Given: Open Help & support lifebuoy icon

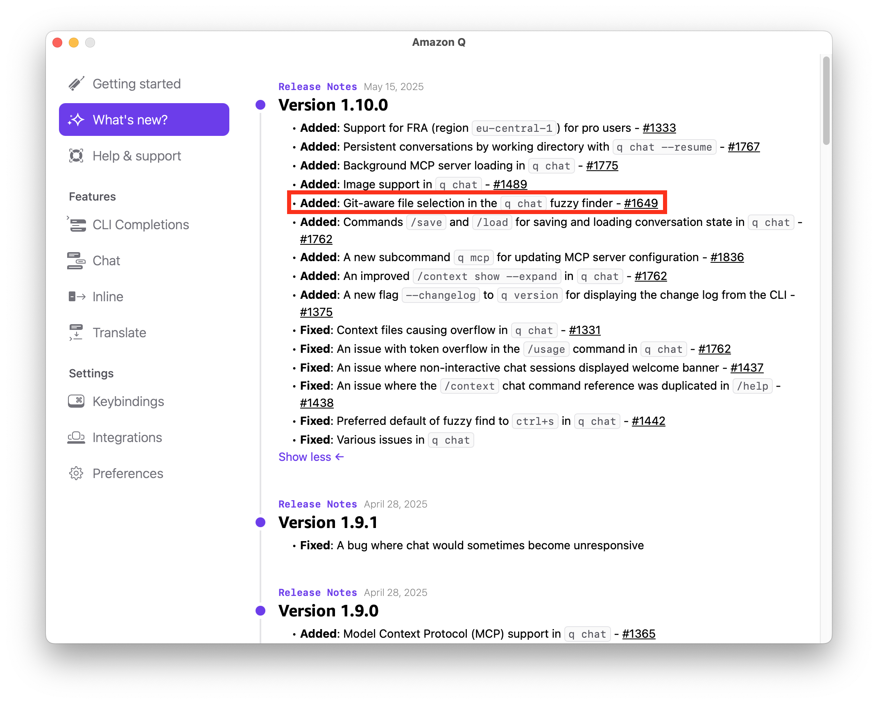Looking at the screenshot, I should click(x=77, y=156).
